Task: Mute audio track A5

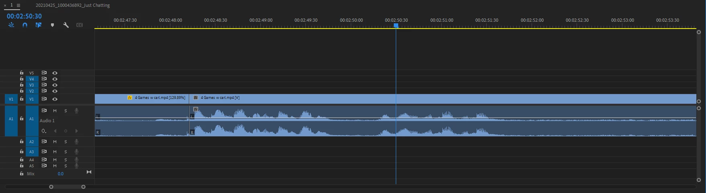Action: coord(55,166)
